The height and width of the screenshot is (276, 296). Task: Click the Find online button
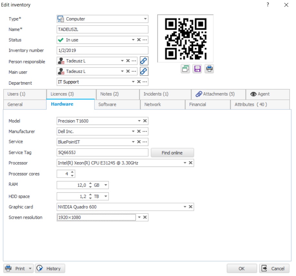point(172,153)
